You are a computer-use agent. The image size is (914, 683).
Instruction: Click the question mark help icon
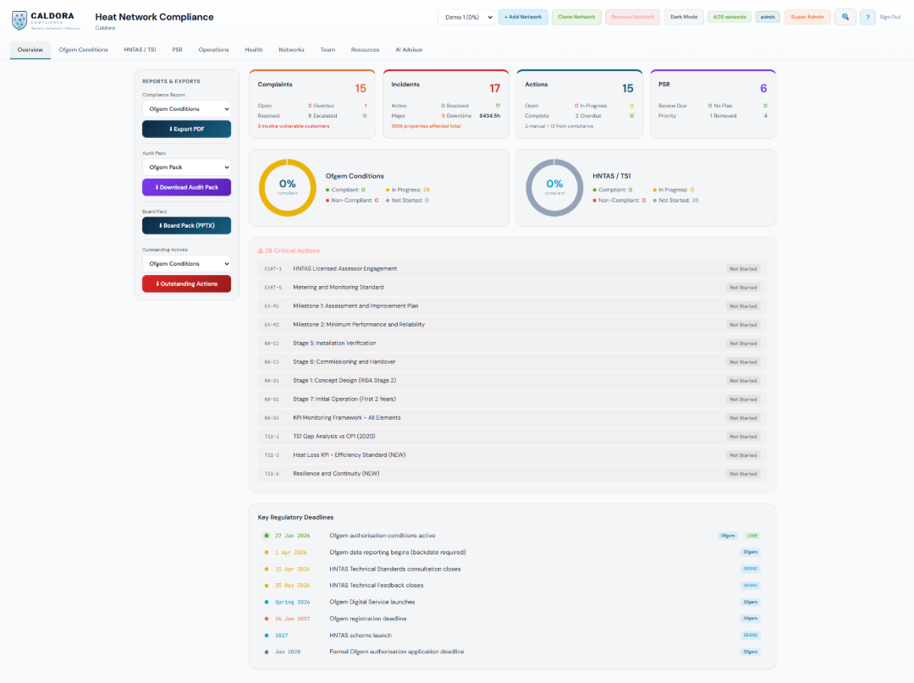tap(867, 17)
